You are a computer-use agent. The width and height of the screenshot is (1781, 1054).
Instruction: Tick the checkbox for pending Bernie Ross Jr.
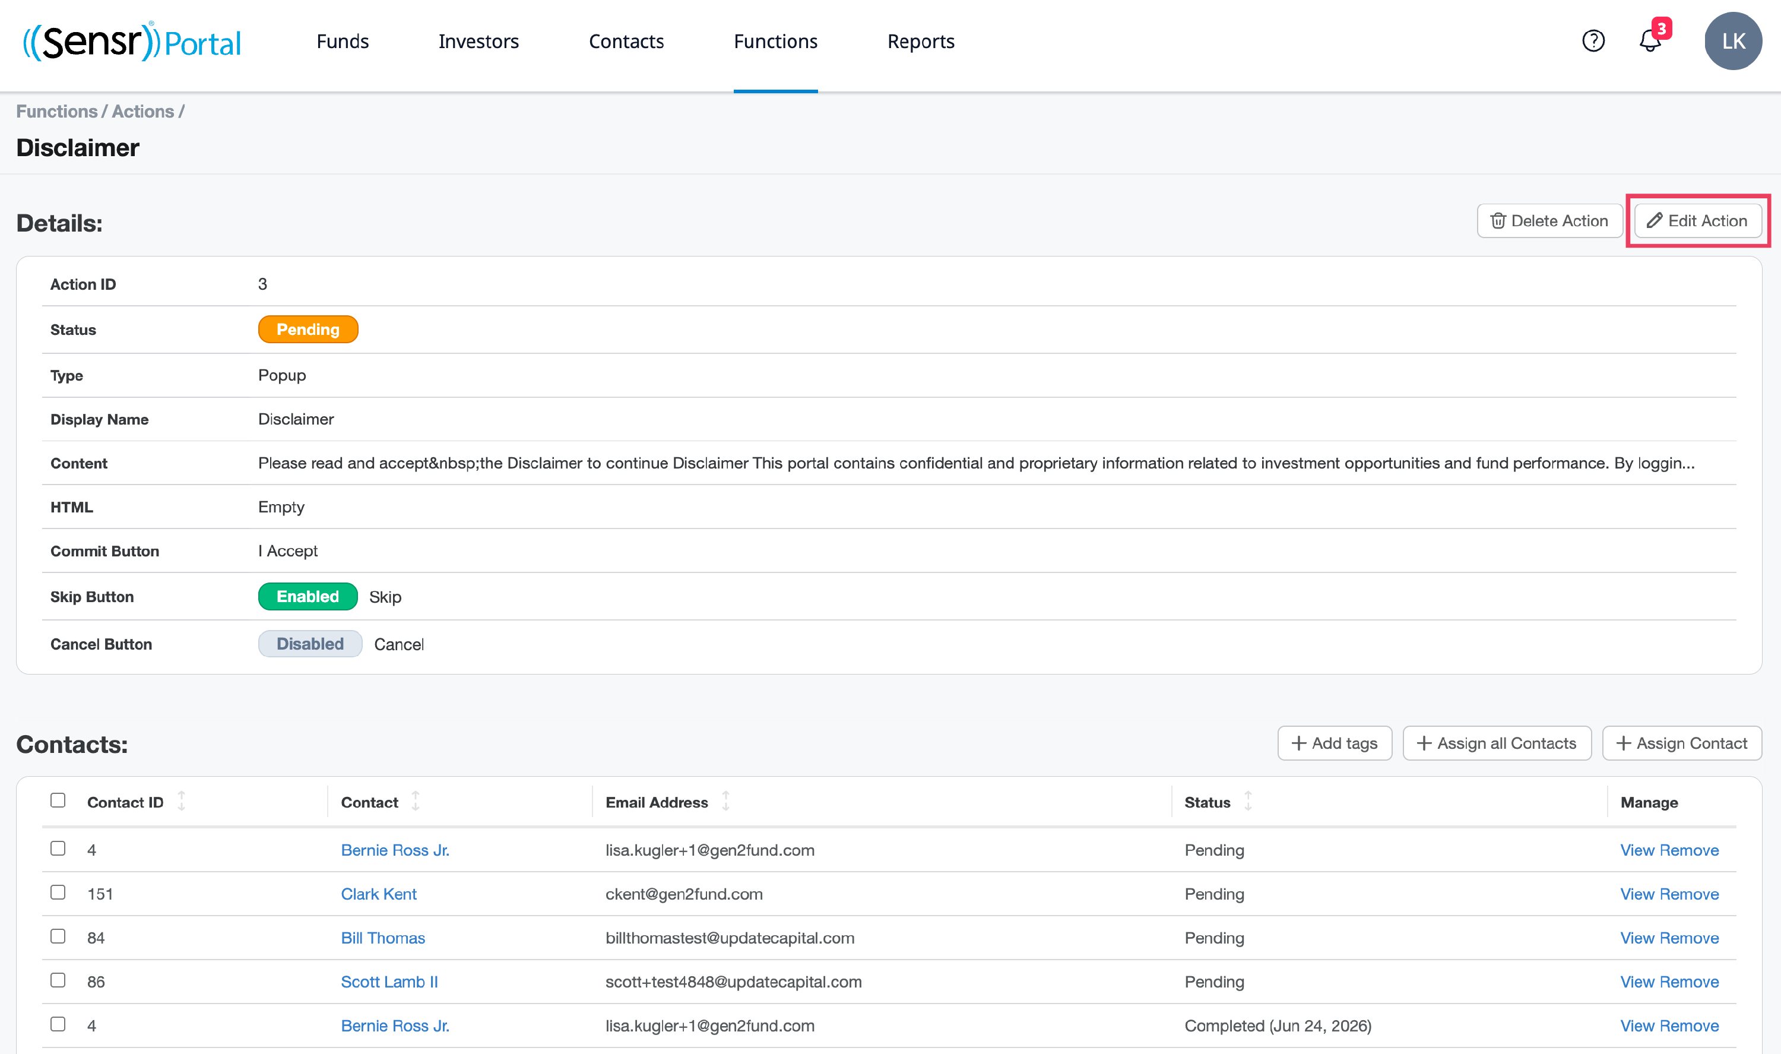[x=58, y=849]
